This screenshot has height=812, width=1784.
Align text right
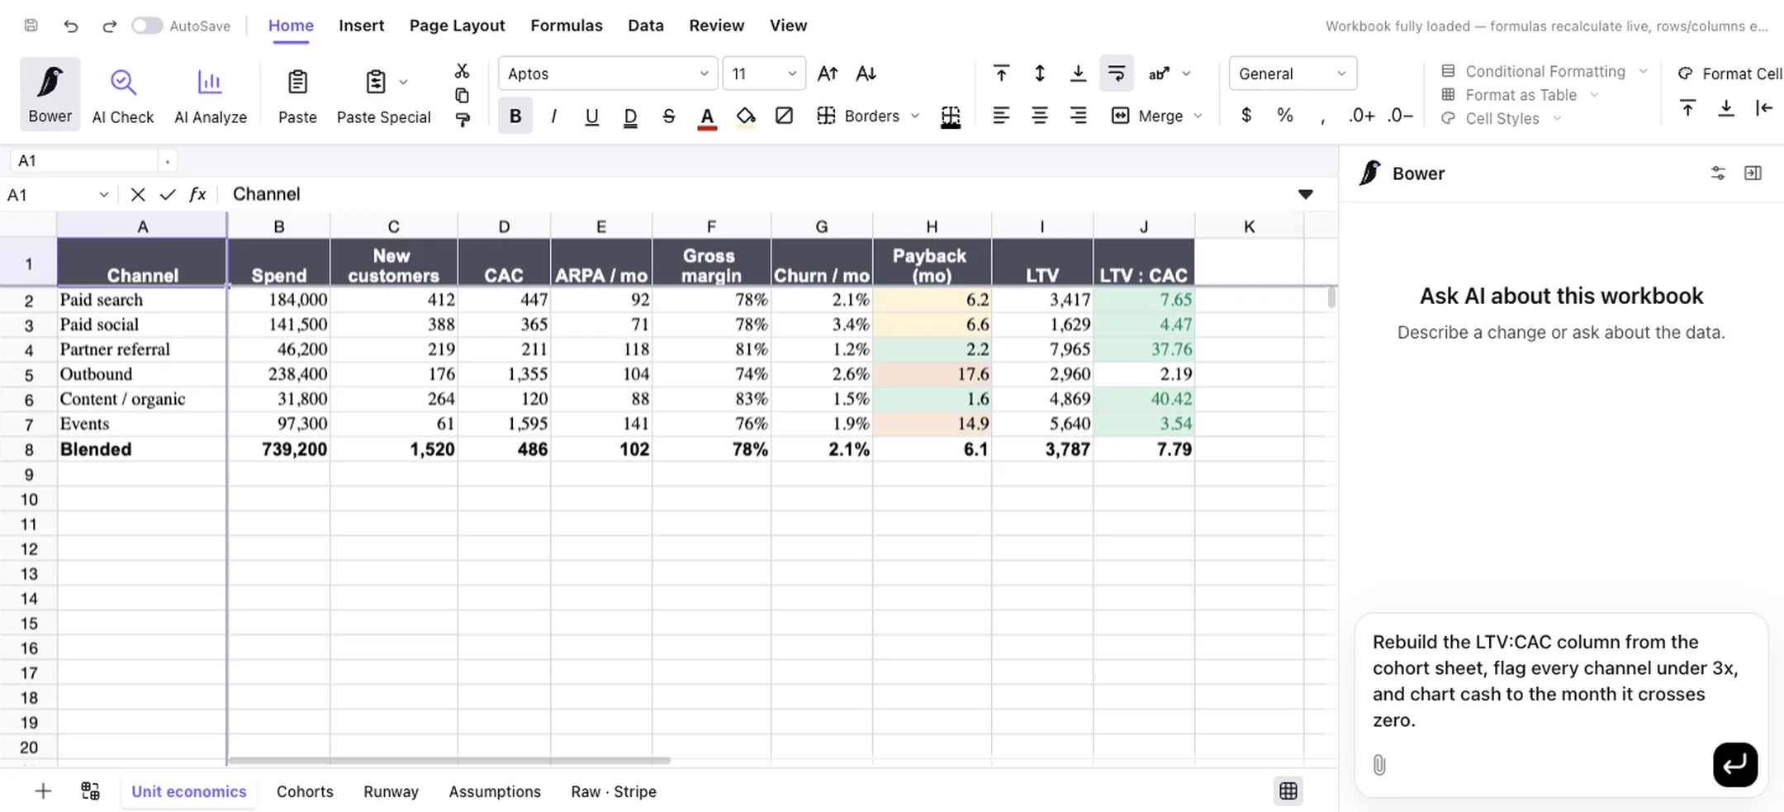point(1078,116)
